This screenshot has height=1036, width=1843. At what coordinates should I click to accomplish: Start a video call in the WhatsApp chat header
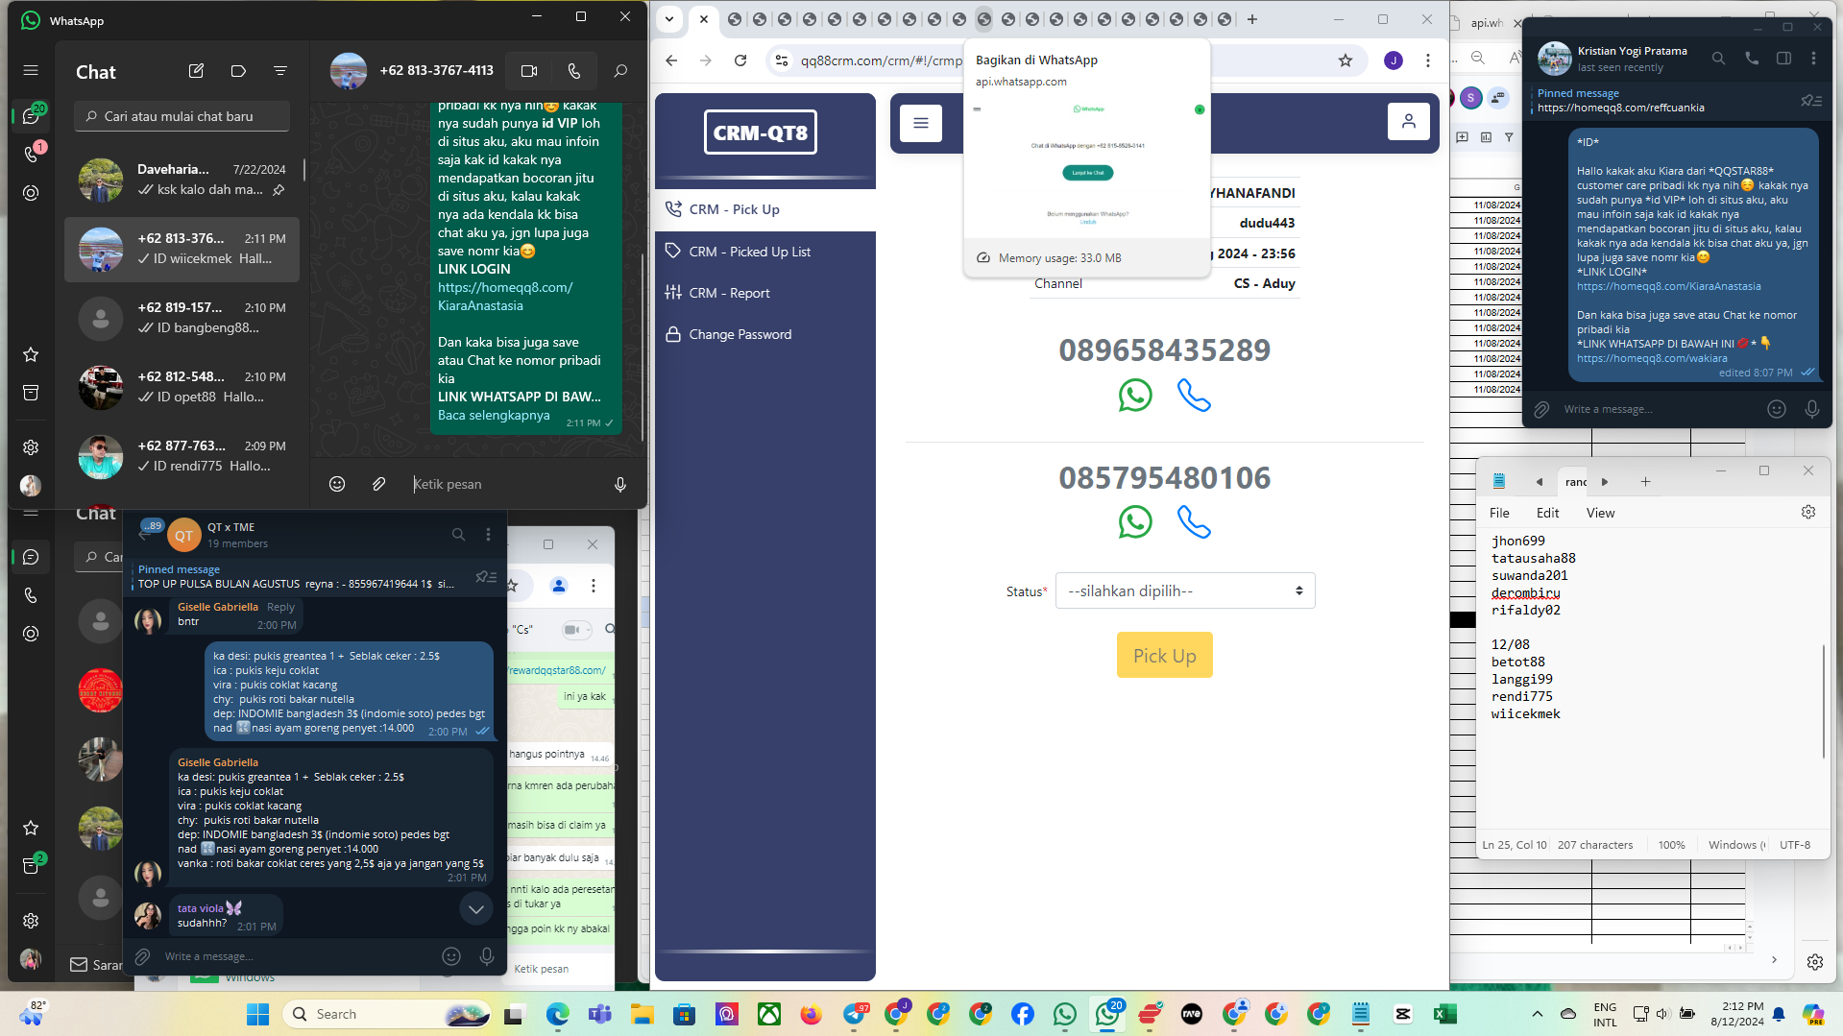528,71
